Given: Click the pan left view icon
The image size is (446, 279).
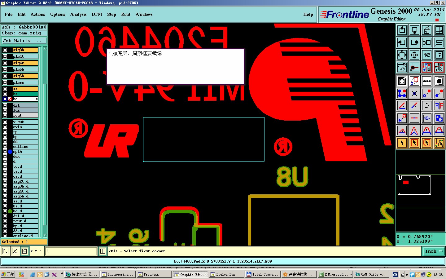Looking at the screenshot, I should point(402,42).
